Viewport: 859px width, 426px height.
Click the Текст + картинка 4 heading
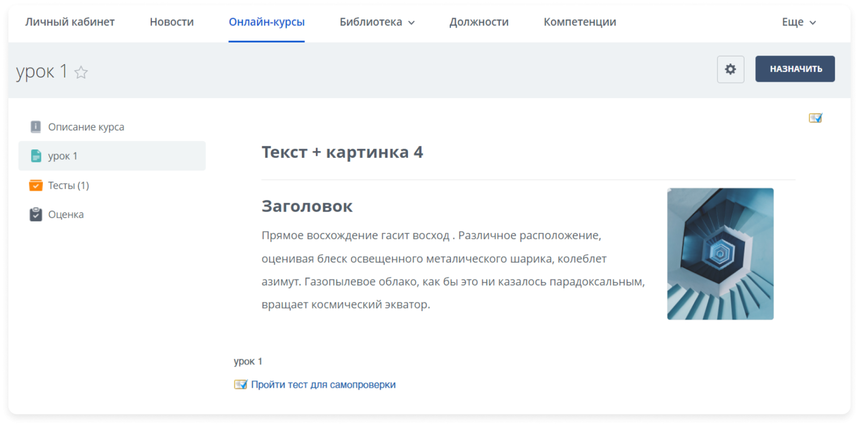click(342, 152)
